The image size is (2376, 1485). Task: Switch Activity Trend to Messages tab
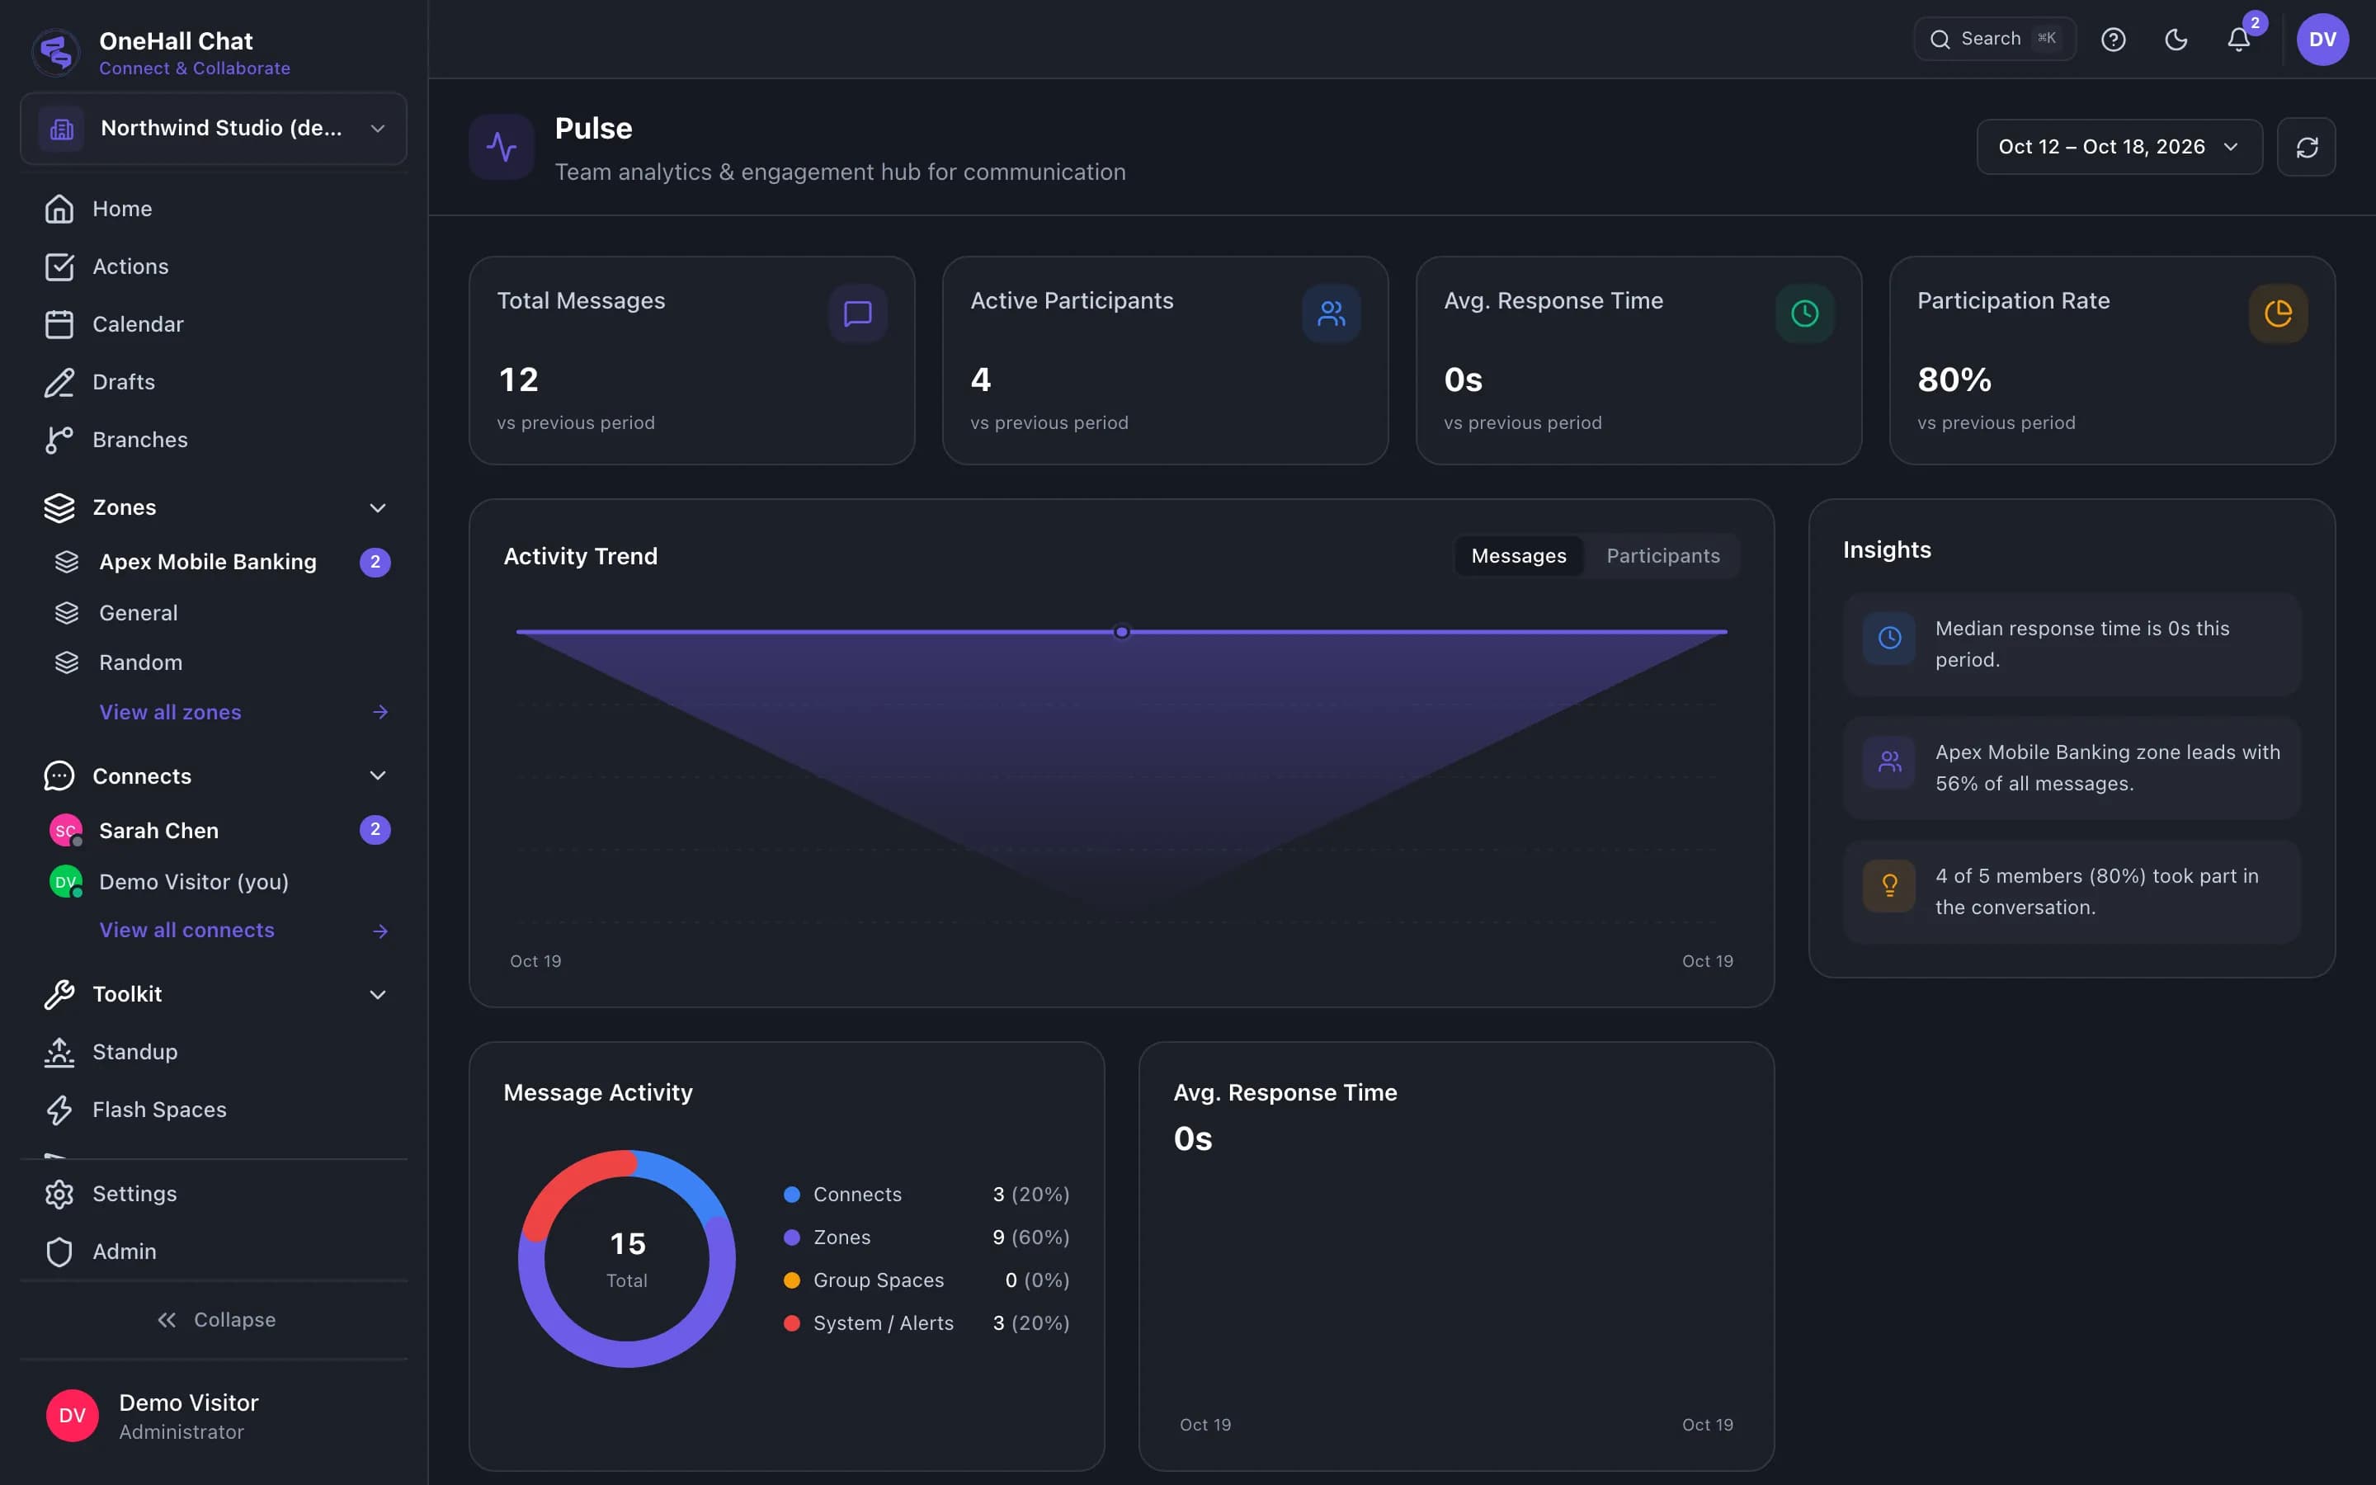coord(1518,556)
